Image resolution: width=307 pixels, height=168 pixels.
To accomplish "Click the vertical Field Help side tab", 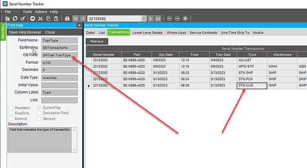I will pyautogui.click(x=3, y=31).
